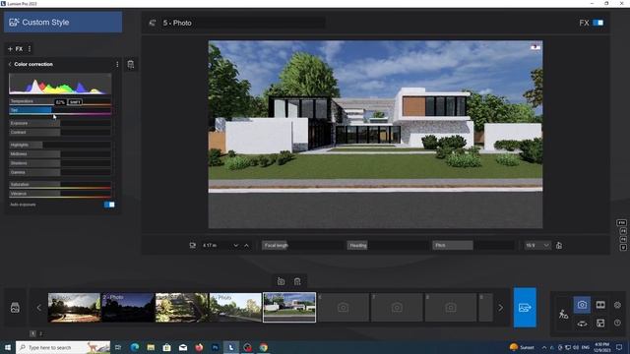The image size is (630, 354).
Task: Click the taskbar search box
Action: (x=63, y=347)
